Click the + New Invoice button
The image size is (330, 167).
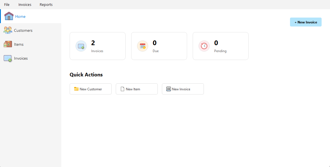click(306, 22)
